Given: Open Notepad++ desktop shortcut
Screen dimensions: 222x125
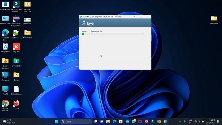Looking at the screenshot, I should tap(16, 34).
